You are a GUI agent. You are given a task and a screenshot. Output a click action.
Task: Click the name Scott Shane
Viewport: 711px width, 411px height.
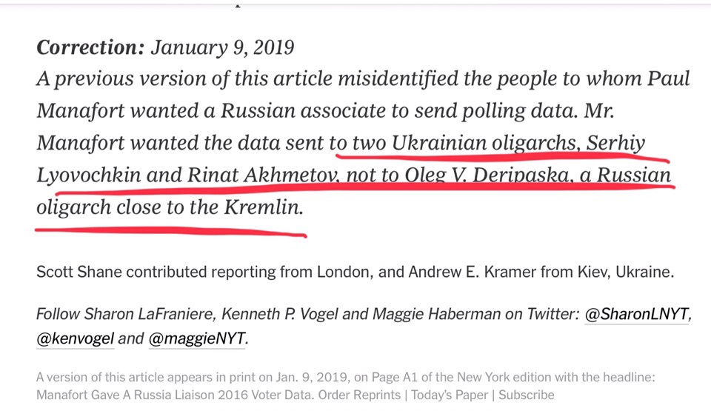tap(79, 272)
